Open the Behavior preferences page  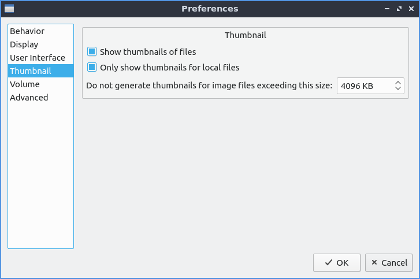(27, 31)
